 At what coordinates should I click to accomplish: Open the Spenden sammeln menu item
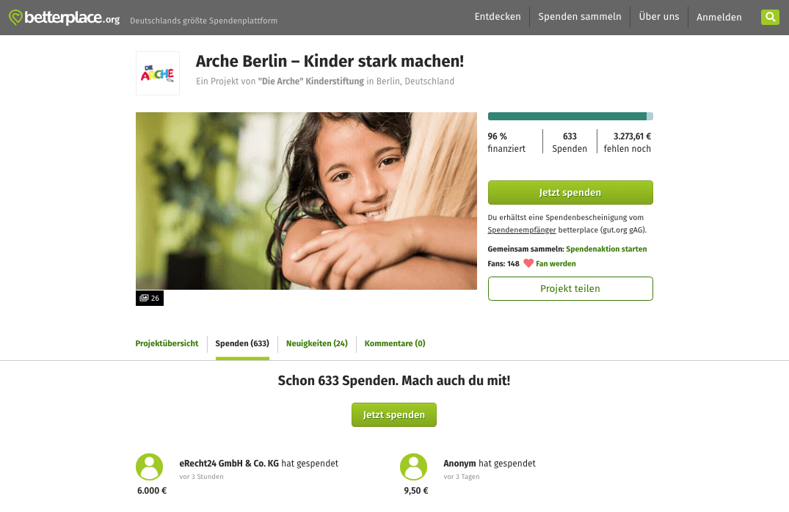[x=580, y=17]
